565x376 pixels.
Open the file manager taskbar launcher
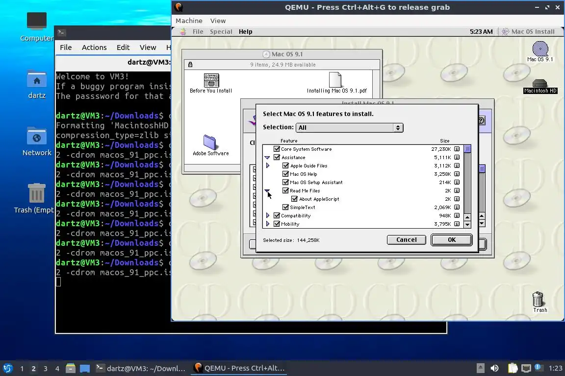(71, 368)
